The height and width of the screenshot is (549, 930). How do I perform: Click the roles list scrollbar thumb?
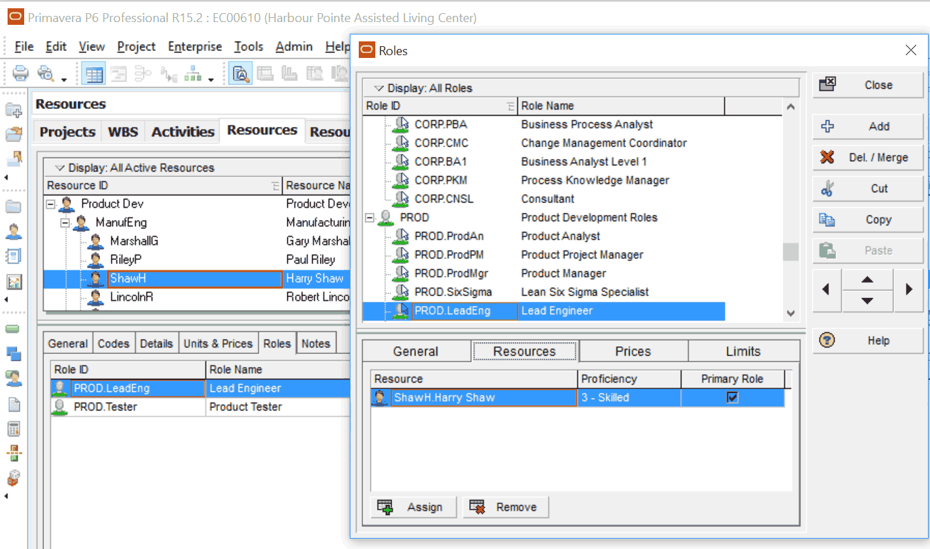(791, 252)
